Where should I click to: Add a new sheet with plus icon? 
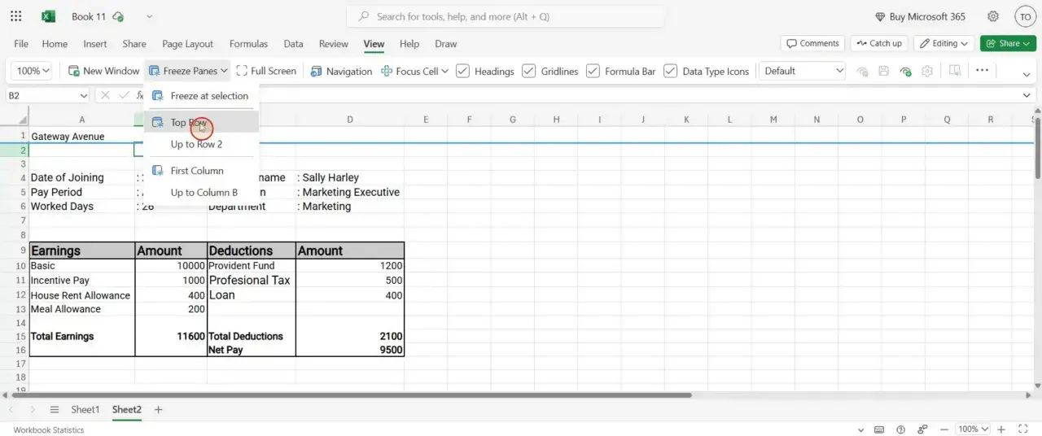point(158,409)
